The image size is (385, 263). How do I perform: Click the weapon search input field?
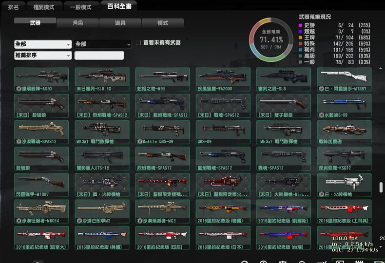pos(99,56)
